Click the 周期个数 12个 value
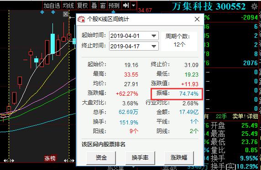 pyautogui.click(x=179, y=45)
